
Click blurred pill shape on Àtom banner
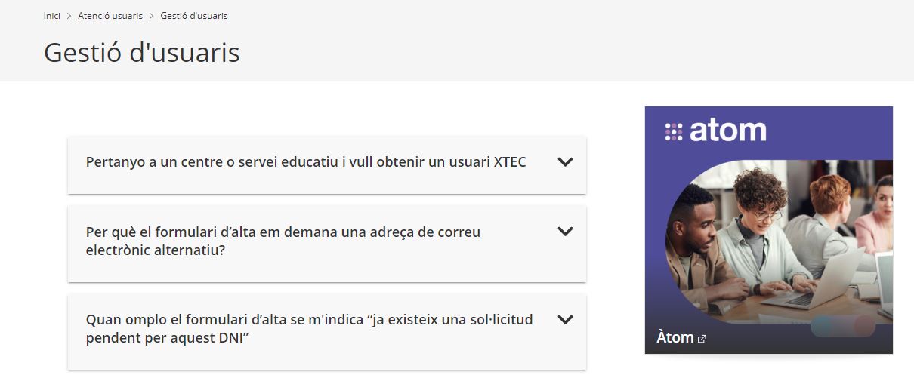tap(842, 327)
